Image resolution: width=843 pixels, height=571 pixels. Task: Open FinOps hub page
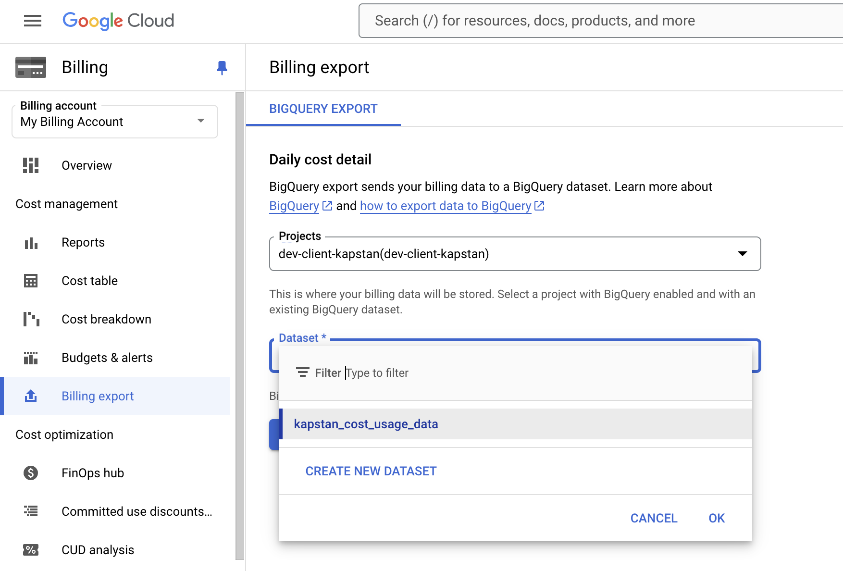(115, 473)
